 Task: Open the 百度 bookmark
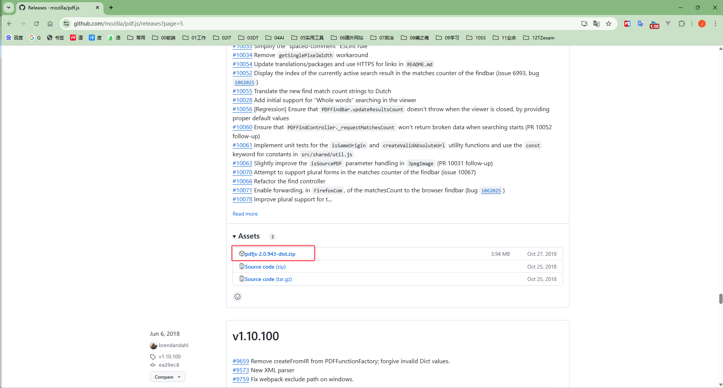tap(15, 38)
